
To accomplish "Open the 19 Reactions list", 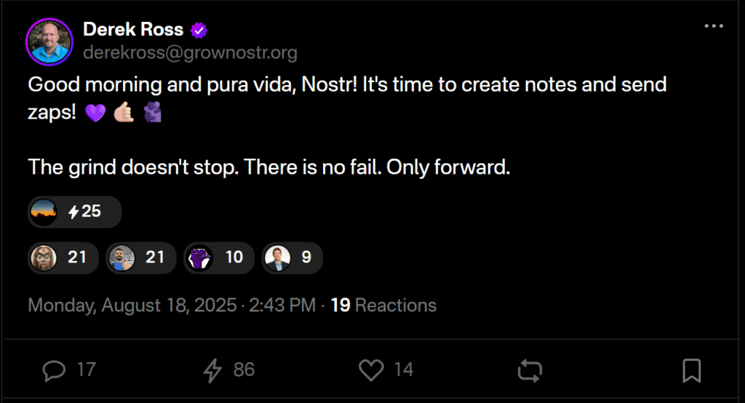I will pyautogui.click(x=384, y=305).
